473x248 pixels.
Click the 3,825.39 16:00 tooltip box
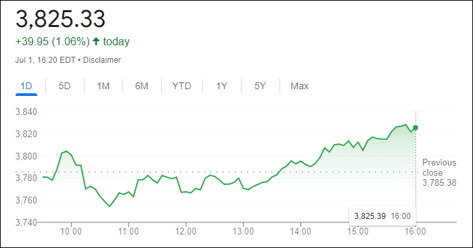[x=382, y=216]
